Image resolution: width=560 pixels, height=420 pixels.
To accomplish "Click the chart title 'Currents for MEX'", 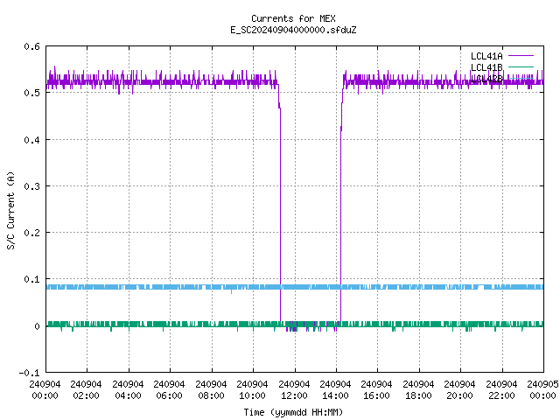I will (293, 18).
